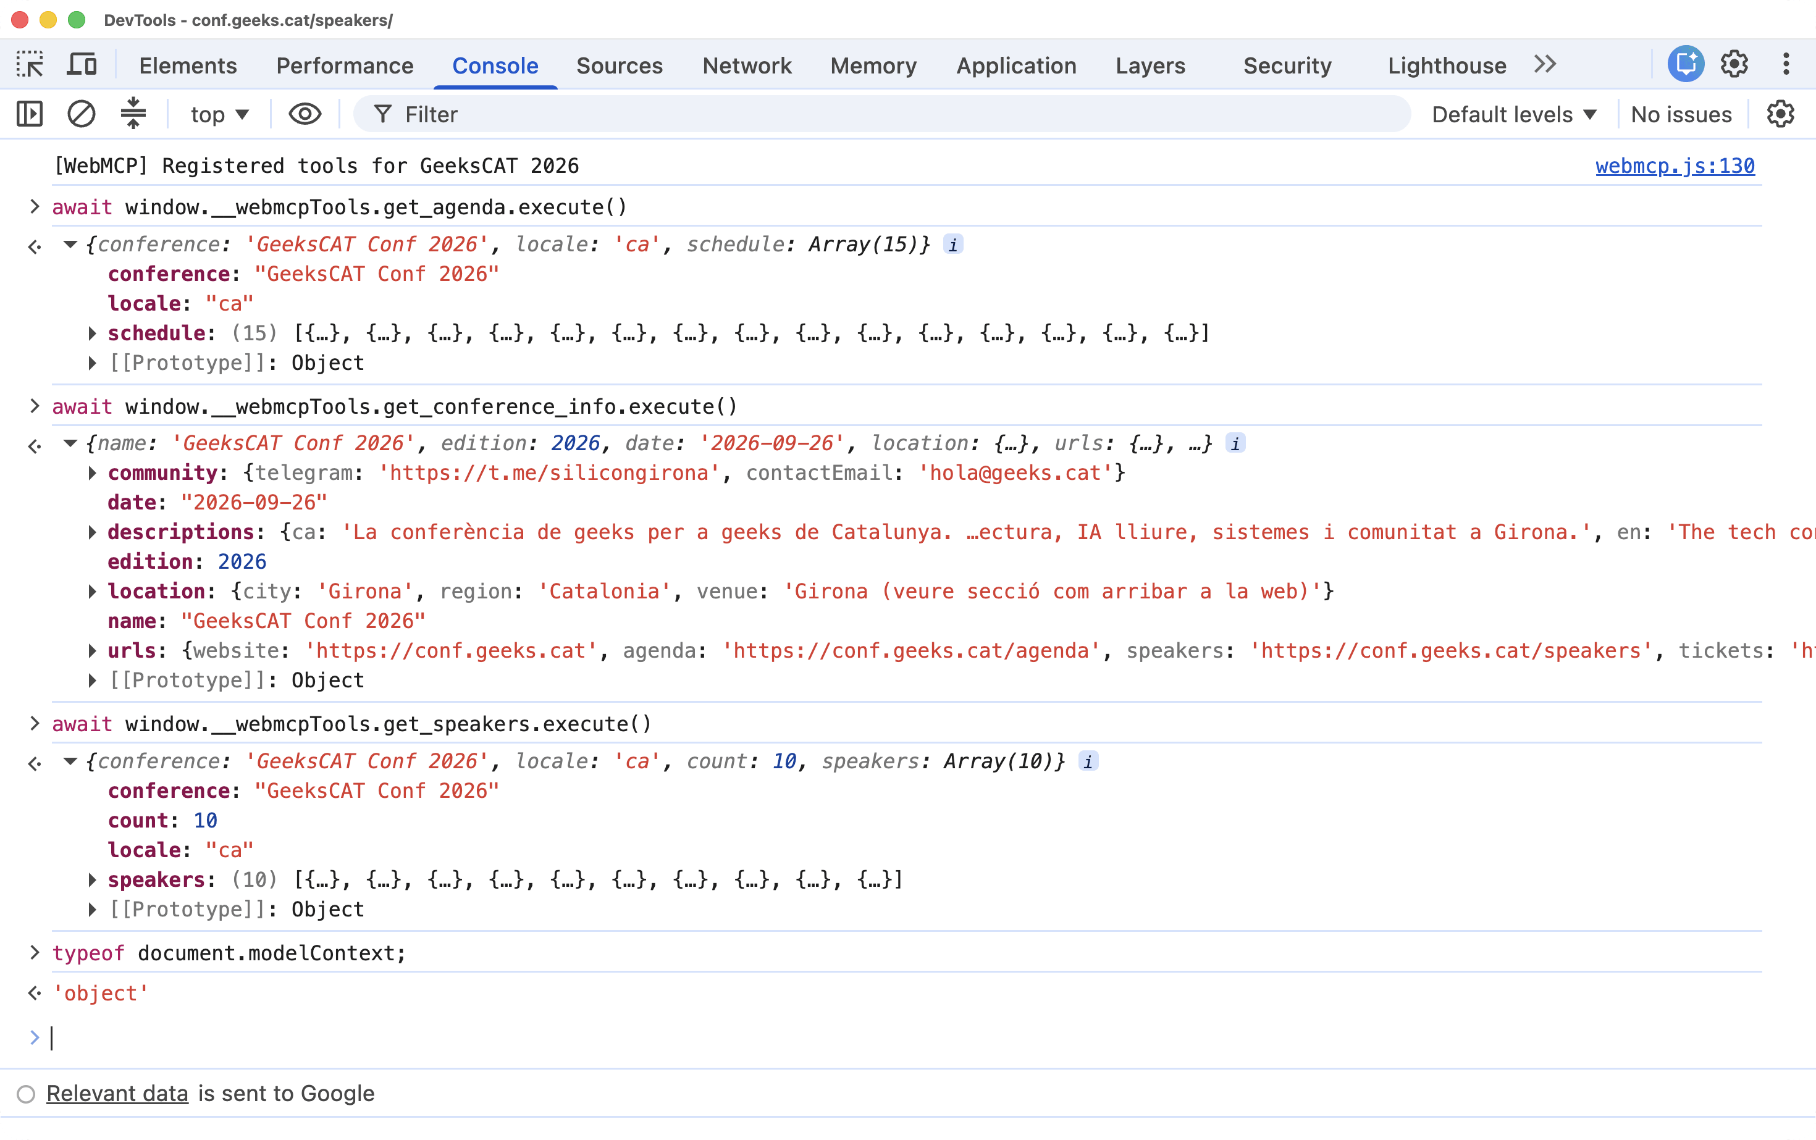Click the 'object' result value

tap(100, 994)
